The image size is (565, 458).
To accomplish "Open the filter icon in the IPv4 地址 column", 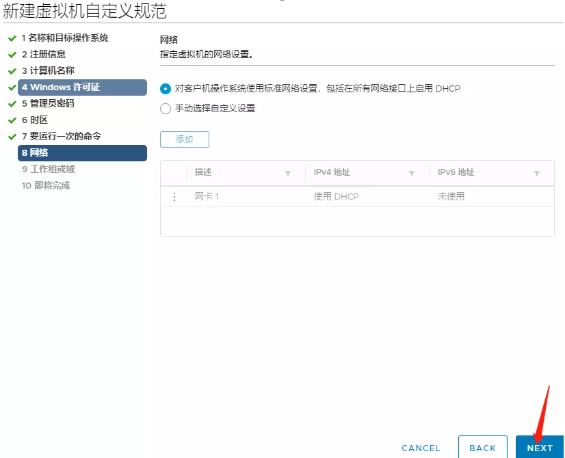I will click(x=412, y=174).
